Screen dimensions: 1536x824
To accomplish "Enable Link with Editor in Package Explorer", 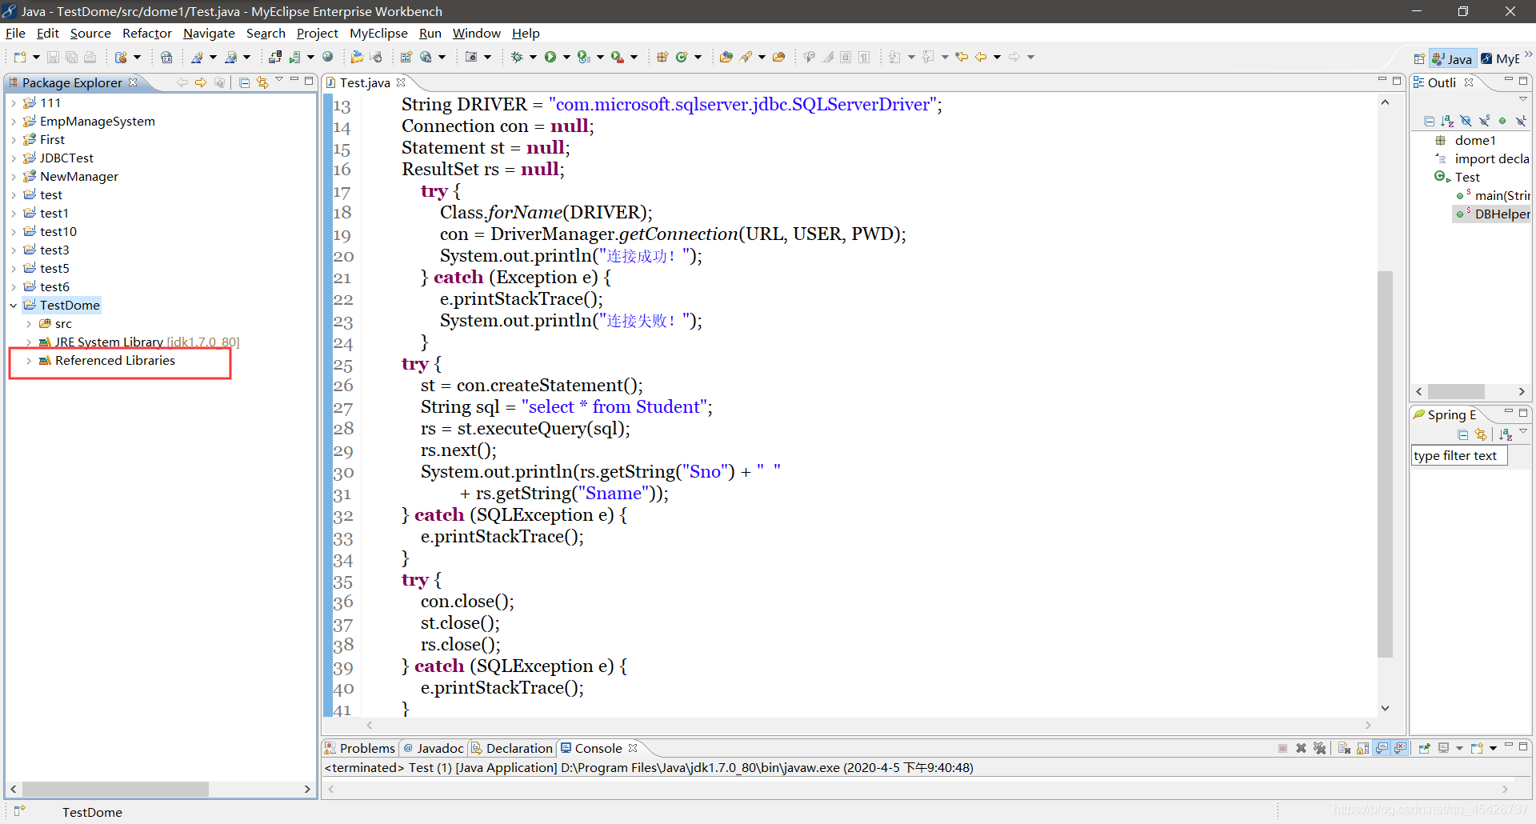I will [x=262, y=82].
